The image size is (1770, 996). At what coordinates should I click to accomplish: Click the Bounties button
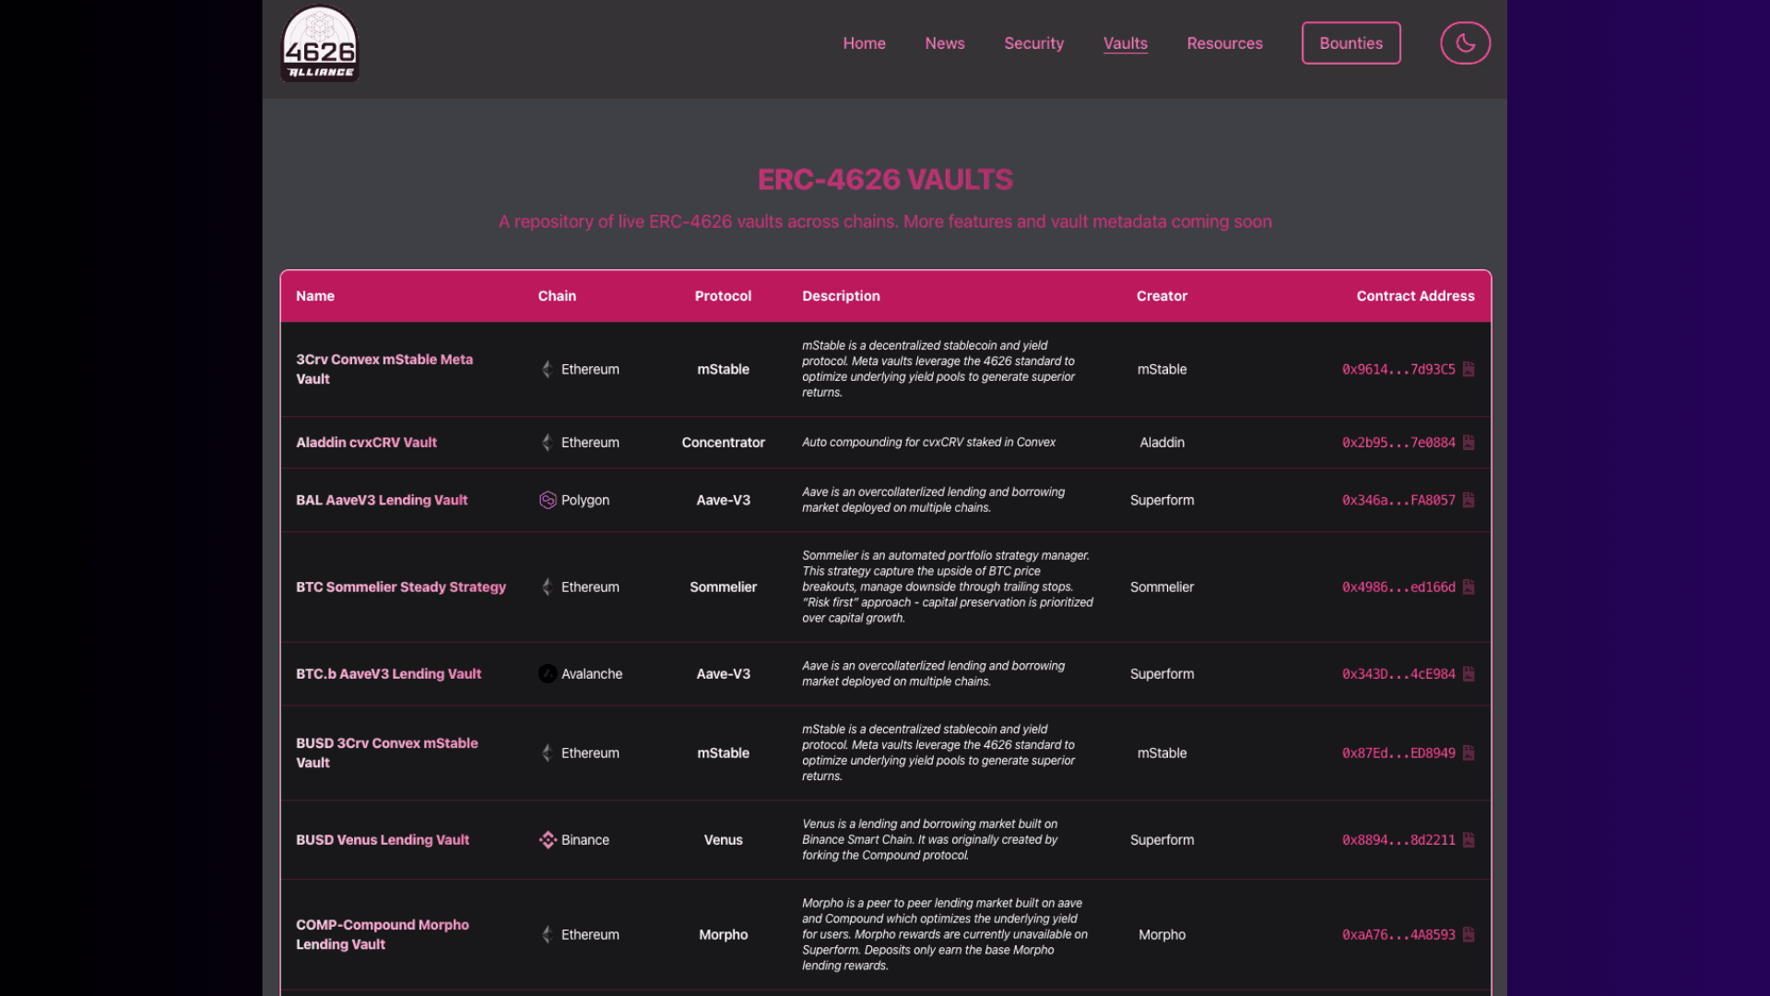point(1351,43)
